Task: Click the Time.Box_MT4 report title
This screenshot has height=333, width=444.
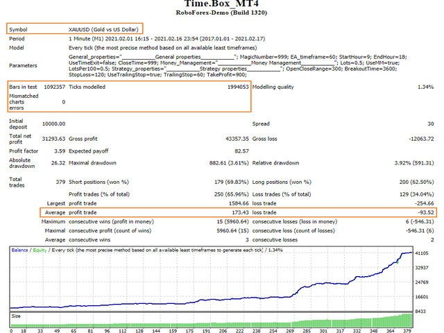Action: point(221,3)
